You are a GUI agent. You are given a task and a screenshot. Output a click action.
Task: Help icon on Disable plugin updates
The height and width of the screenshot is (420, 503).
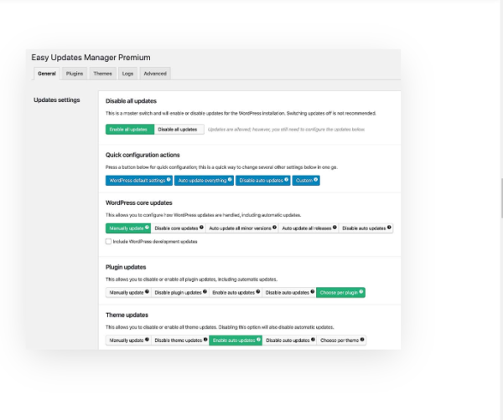point(205,292)
